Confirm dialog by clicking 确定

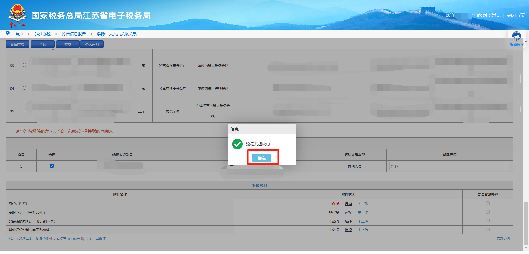[x=262, y=158]
